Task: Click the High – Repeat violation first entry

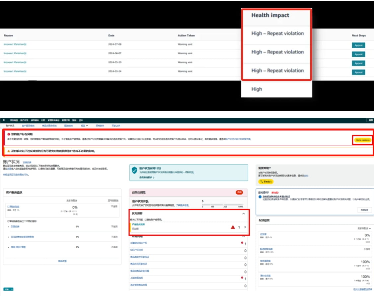Action: tap(277, 33)
